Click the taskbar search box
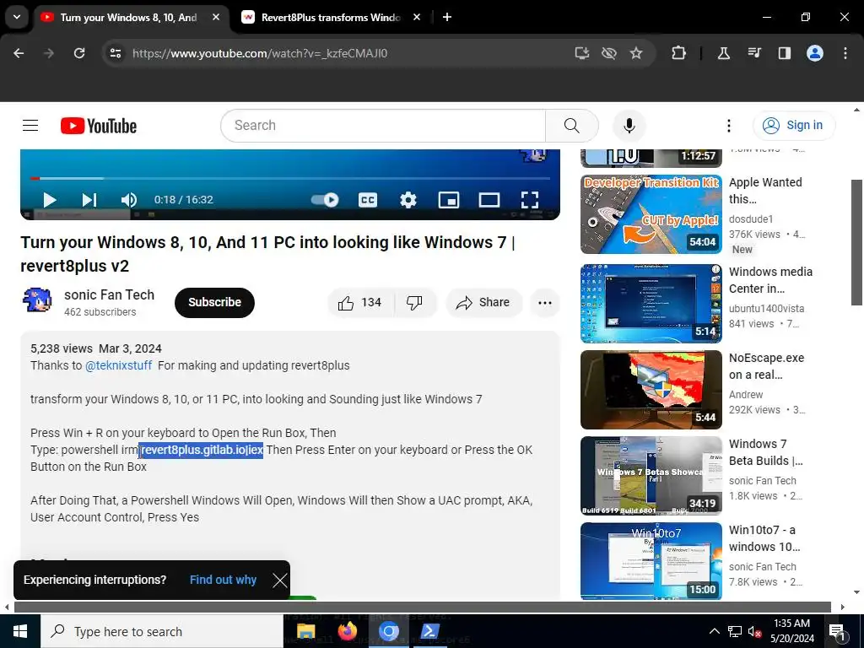The width and height of the screenshot is (864, 648). [x=162, y=631]
